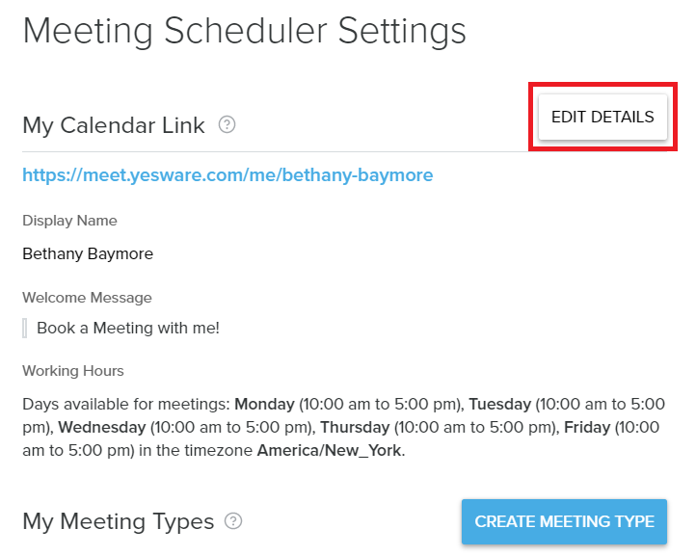The width and height of the screenshot is (696, 556).
Task: Click the welcome message quote bar
Action: pyautogui.click(x=25, y=329)
